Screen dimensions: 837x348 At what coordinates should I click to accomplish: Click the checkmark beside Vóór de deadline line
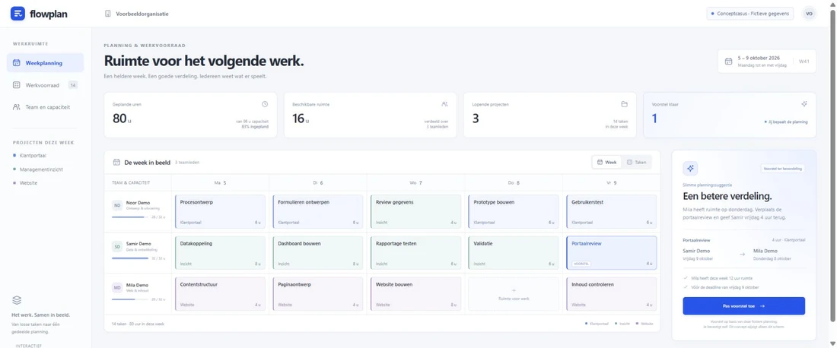point(686,287)
